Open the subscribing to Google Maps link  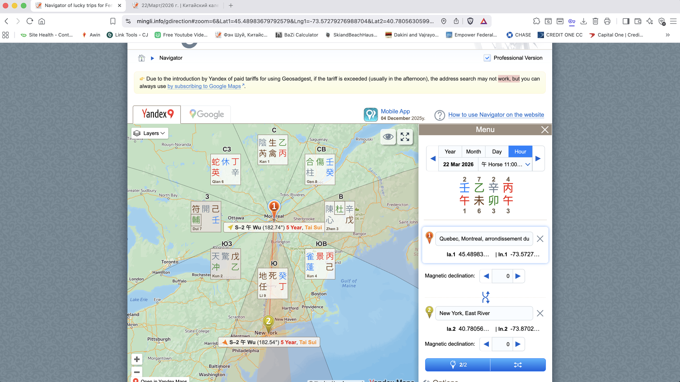204,86
